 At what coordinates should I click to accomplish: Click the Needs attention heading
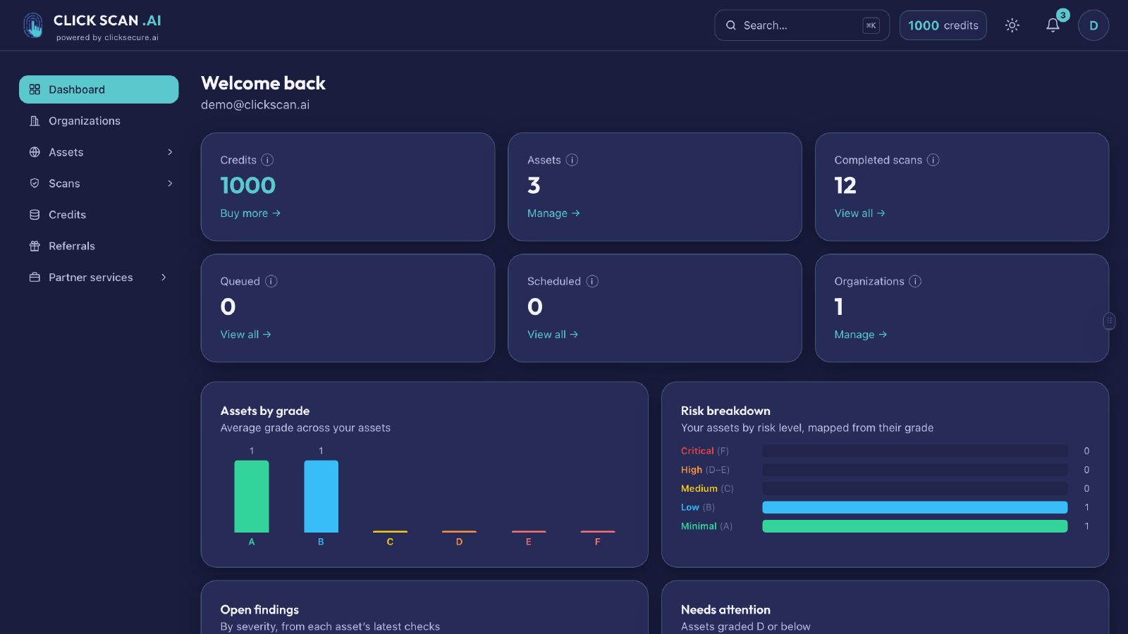pos(725,610)
